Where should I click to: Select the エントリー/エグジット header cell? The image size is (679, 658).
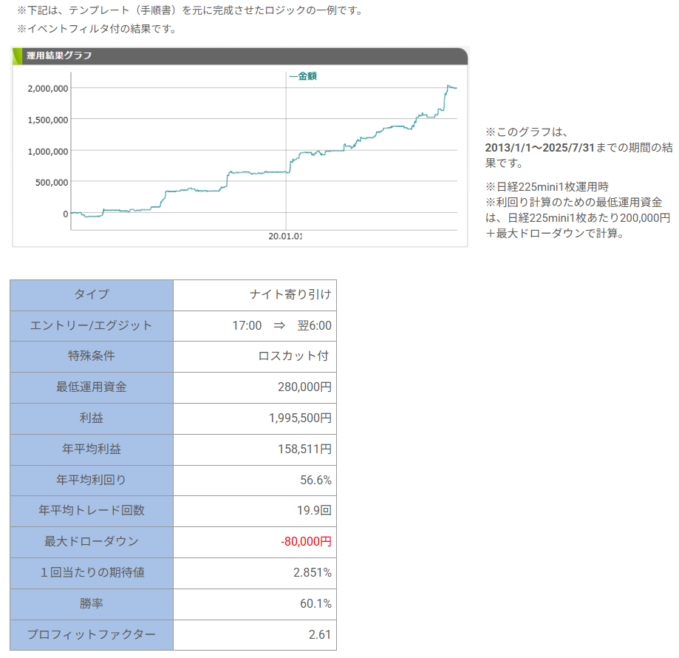coord(92,325)
